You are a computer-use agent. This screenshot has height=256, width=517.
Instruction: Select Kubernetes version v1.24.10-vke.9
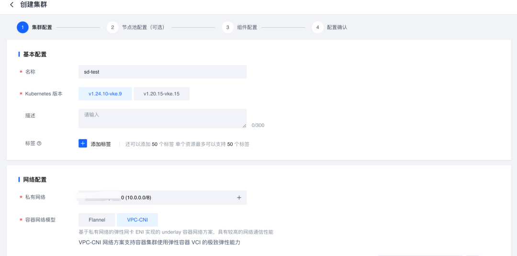(x=105, y=94)
